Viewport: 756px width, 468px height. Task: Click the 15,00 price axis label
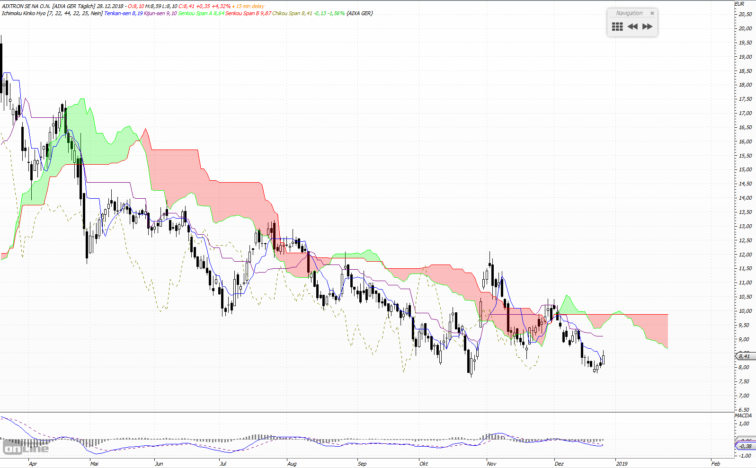(x=745, y=169)
